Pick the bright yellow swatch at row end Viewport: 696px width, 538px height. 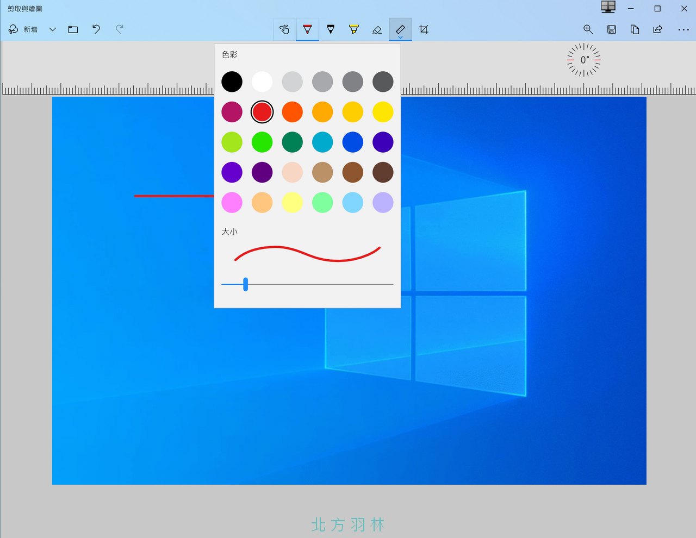pos(383,112)
